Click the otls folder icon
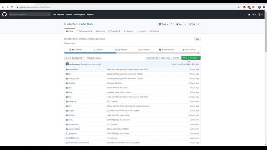The image size is (267, 150). coord(67,106)
